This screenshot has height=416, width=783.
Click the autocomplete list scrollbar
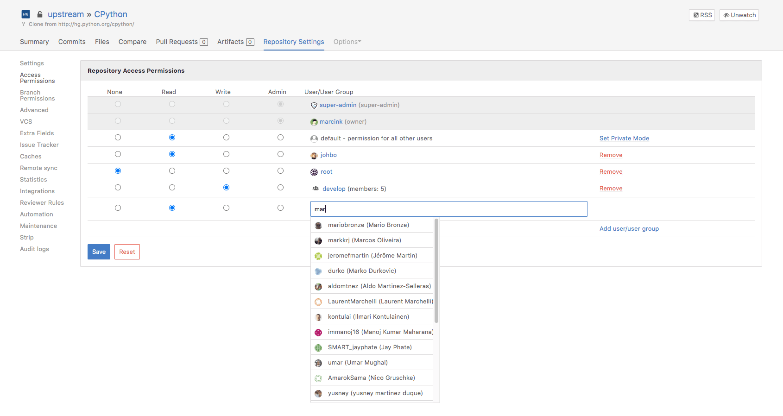click(436, 271)
